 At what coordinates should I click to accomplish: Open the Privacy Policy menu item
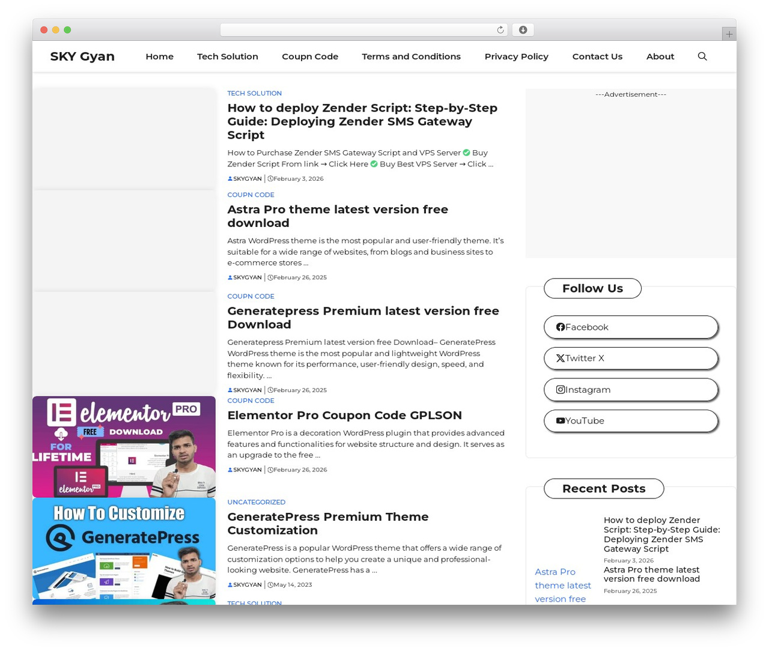coord(517,56)
